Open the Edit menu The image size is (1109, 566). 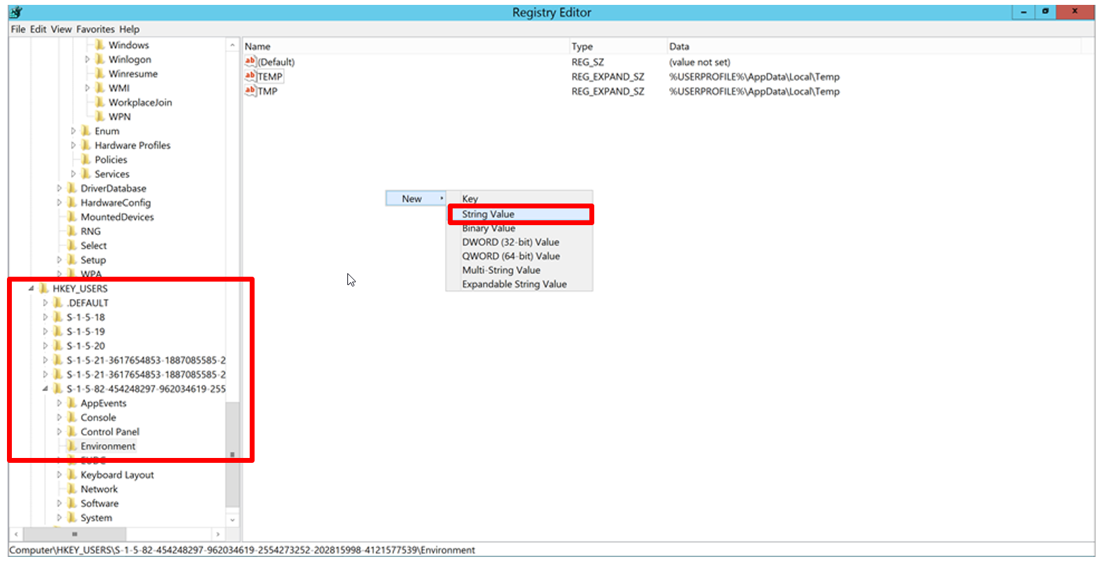point(38,29)
